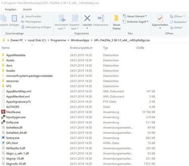Screen dimensions: 189x166
Task: Sort by the Größe column header
Action: coord(140,48)
